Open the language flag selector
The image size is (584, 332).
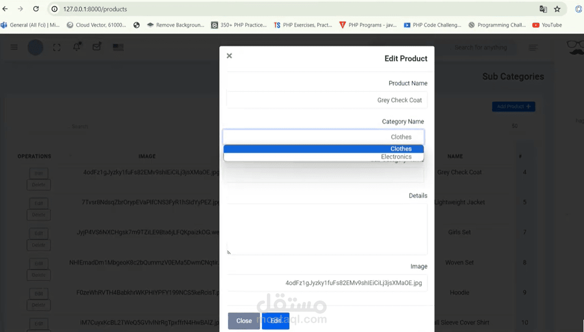pos(118,48)
